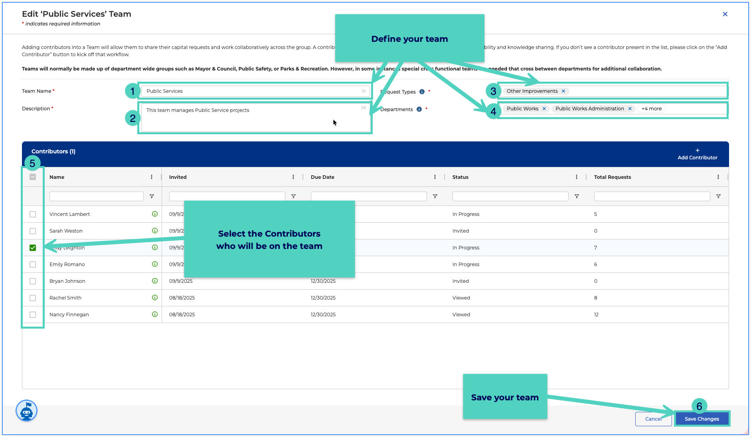Select the Nancy Finnegan name cell
Screen dimensions: 751x437
pos(69,314)
